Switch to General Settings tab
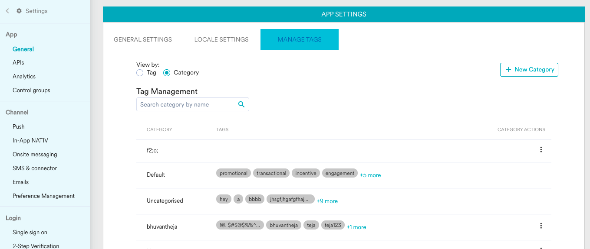This screenshot has width=590, height=249. point(143,39)
